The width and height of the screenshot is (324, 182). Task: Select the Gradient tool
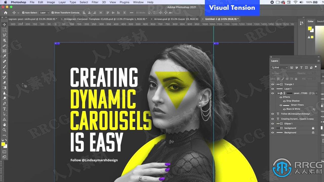pyautogui.click(x=4, y=88)
